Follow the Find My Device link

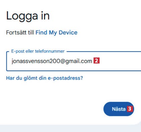[56, 32]
